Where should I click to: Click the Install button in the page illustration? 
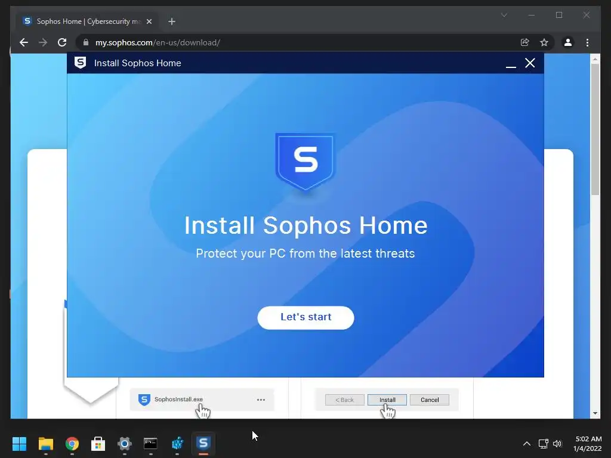387,400
